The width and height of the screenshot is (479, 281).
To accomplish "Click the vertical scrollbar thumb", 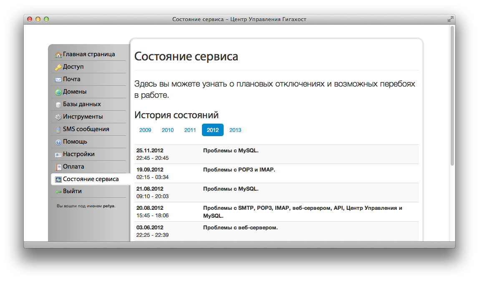I will click(x=452, y=96).
